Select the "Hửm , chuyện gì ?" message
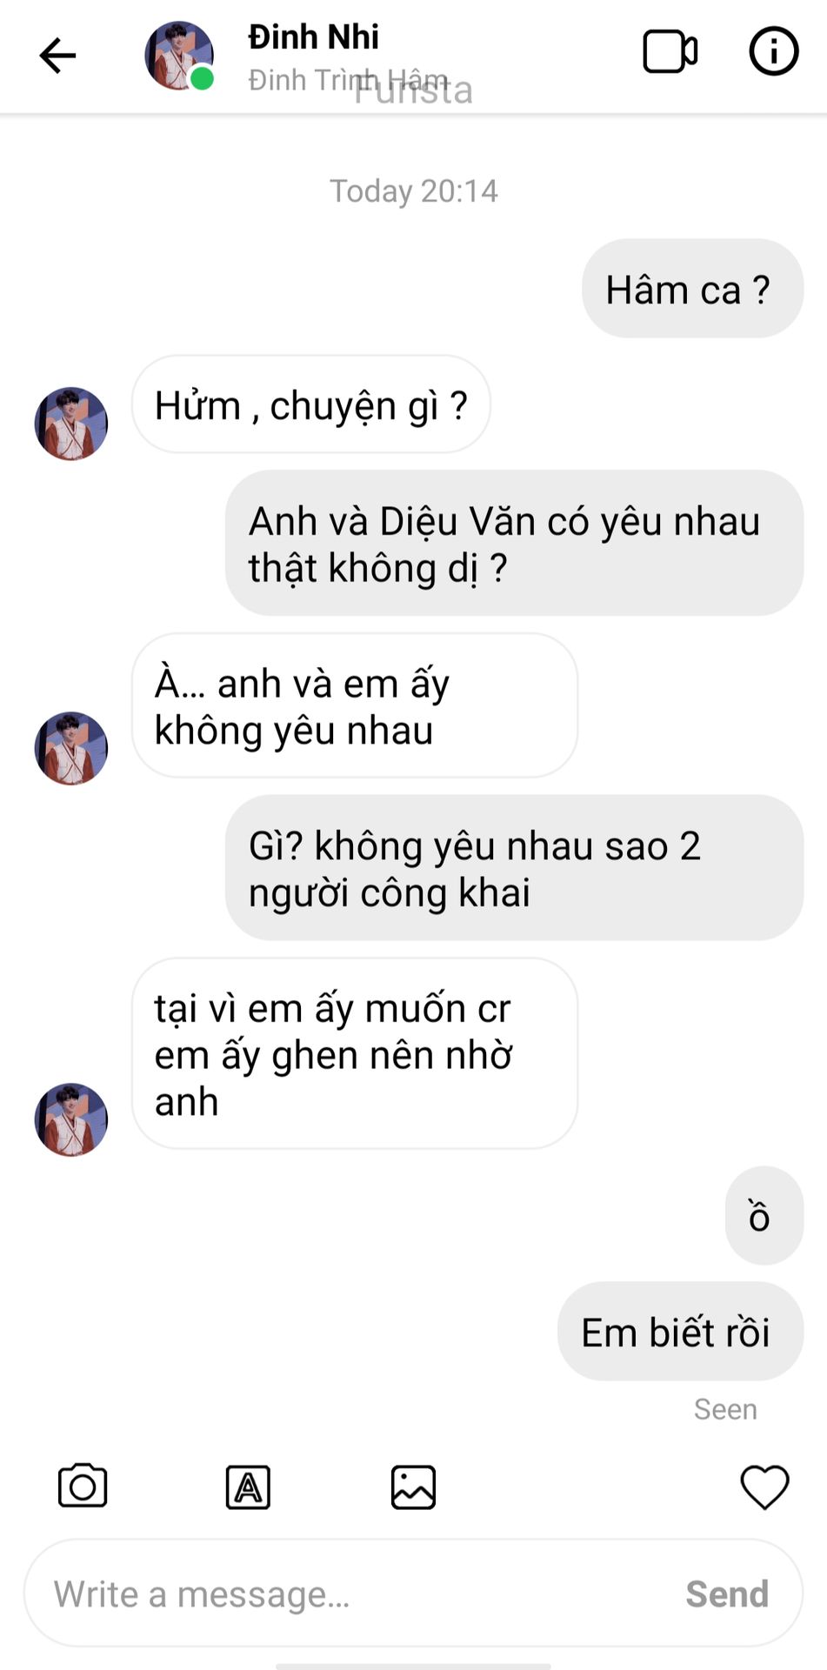This screenshot has height=1670, width=827. (311, 404)
